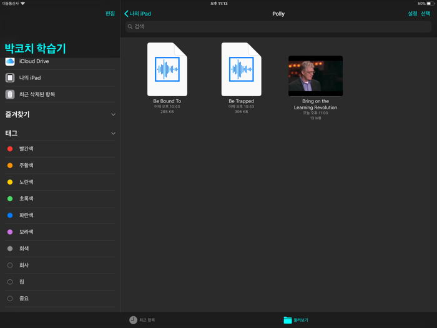Tap the 편집 button in the sidebar

coord(110,14)
